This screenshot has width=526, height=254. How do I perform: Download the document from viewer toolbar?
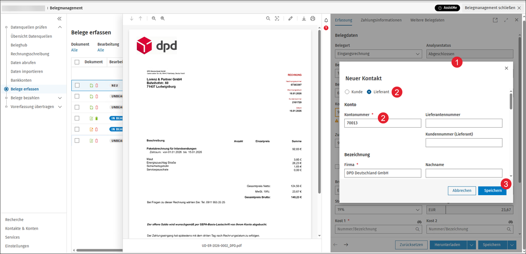coord(304,19)
